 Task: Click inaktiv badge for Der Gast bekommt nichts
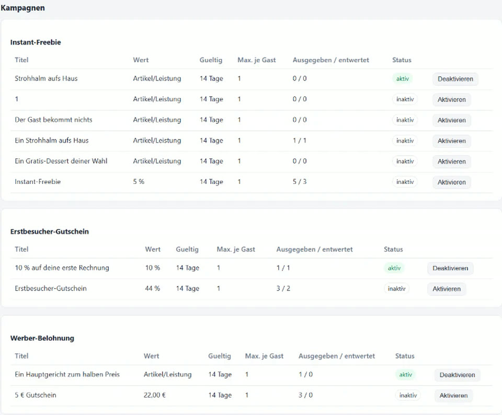(x=405, y=120)
